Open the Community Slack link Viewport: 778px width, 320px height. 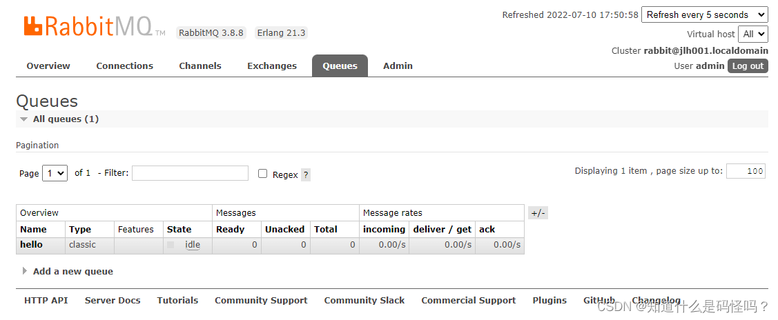[x=364, y=300]
